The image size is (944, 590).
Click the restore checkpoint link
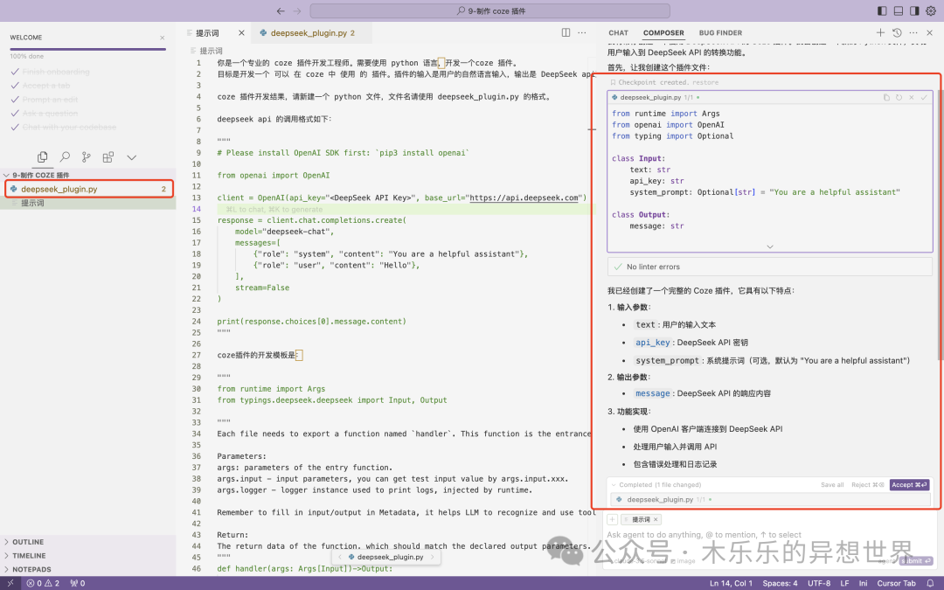705,82
